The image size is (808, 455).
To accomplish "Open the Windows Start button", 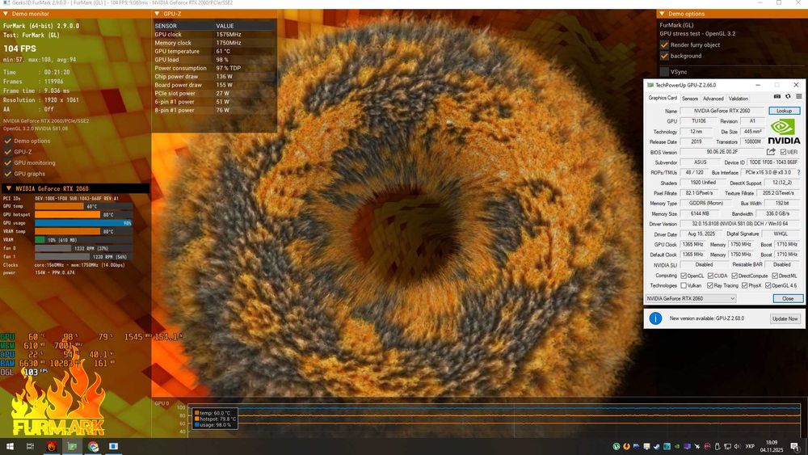I will [x=9, y=446].
